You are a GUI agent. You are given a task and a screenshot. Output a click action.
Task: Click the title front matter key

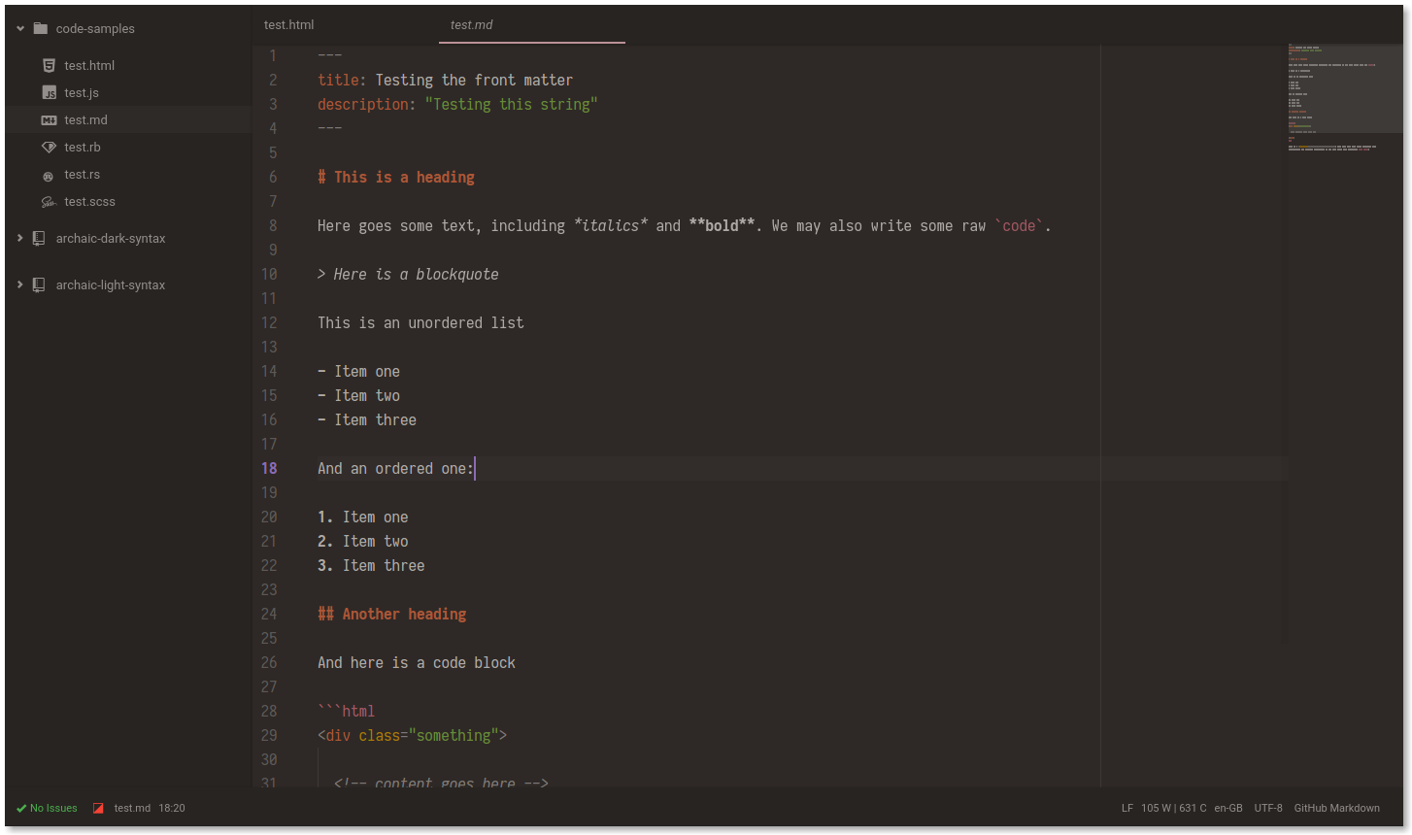pos(338,80)
